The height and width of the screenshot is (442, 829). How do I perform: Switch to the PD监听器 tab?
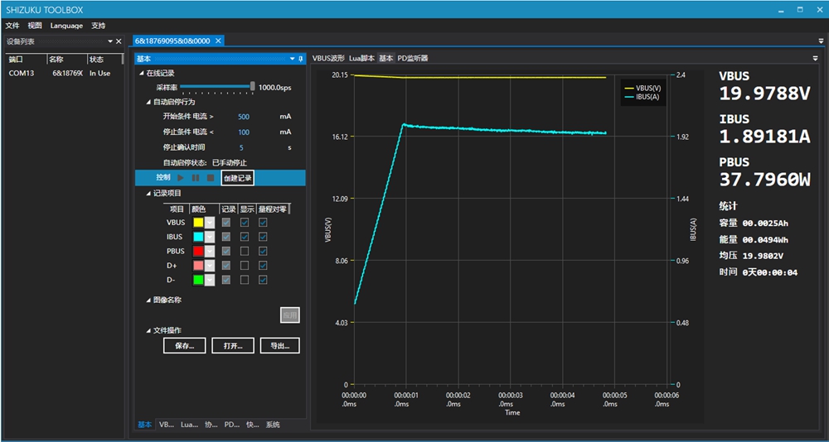[413, 59]
